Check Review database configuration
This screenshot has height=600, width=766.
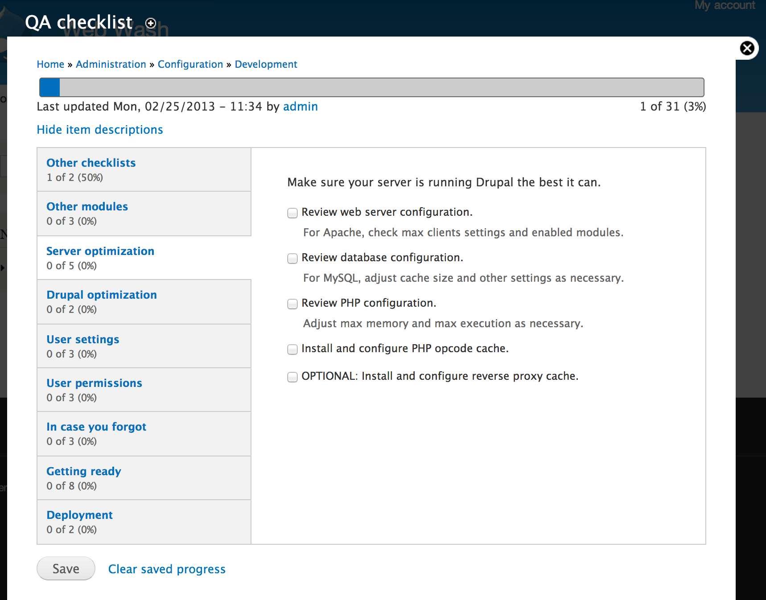(292, 259)
